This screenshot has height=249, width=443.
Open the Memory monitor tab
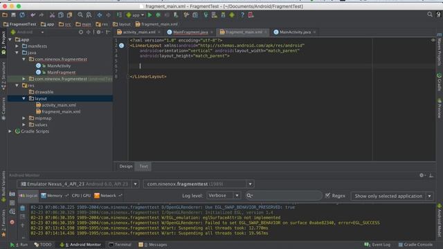pos(55,196)
